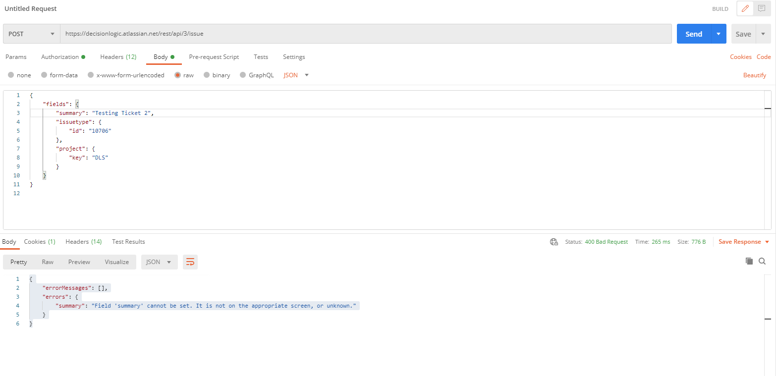Open the POST method dropdown
This screenshot has width=776, height=376.
click(31, 34)
